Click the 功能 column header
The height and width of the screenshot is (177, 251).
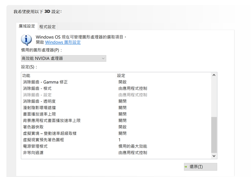[69, 76]
